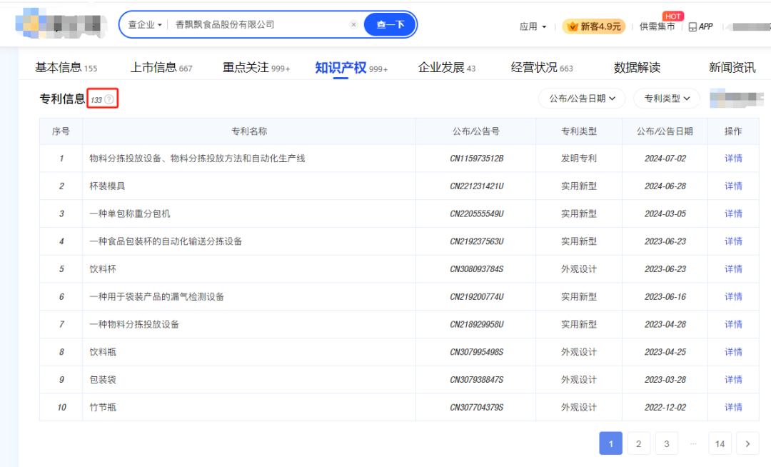Click publication number CN220555549U
Image resolution: width=771 pixels, height=467 pixels.
pos(476,214)
